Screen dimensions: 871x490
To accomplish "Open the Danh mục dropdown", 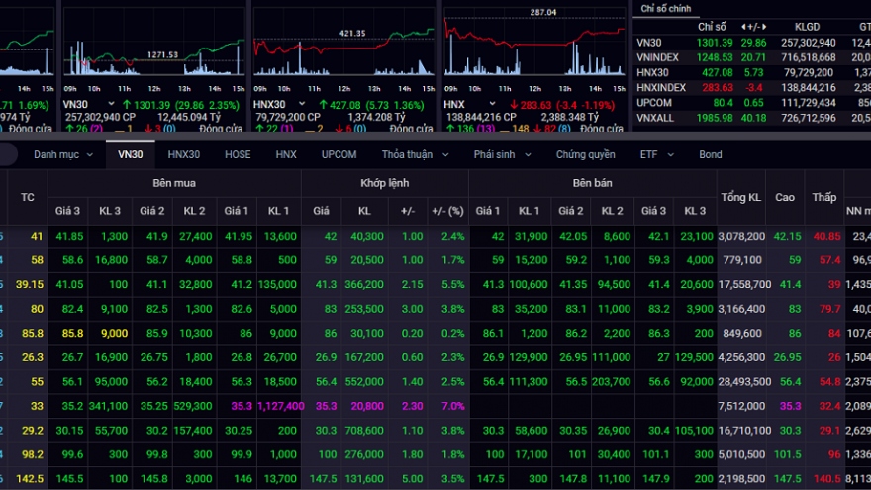I will pos(62,155).
